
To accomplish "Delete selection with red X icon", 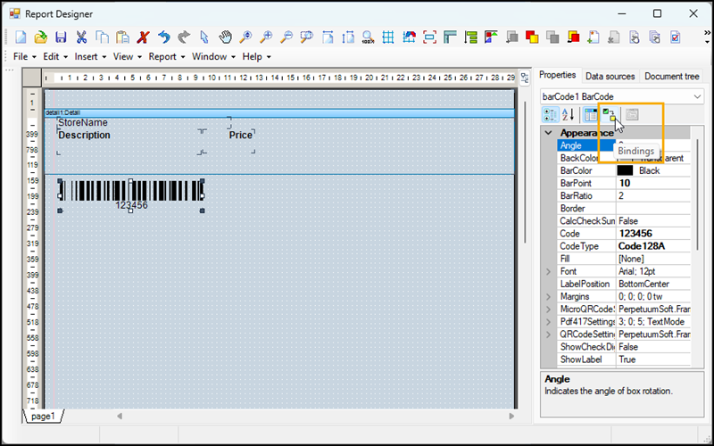I will tap(143, 37).
